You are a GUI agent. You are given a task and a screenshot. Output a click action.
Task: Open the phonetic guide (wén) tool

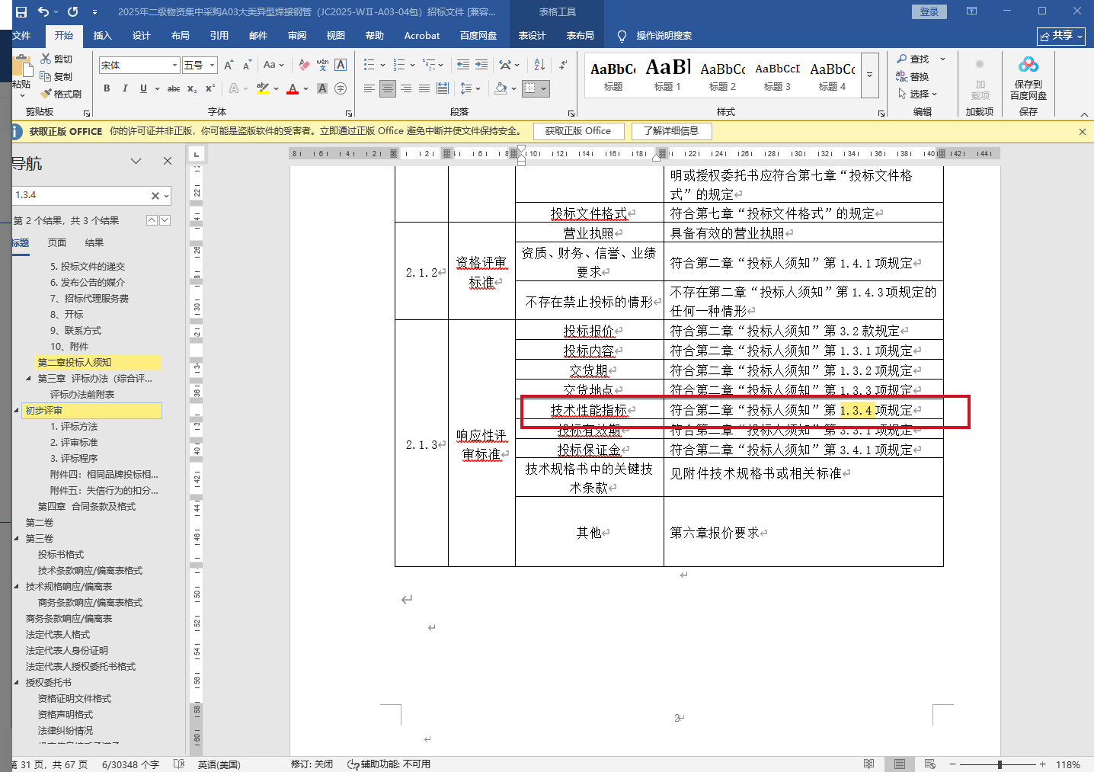coord(322,65)
